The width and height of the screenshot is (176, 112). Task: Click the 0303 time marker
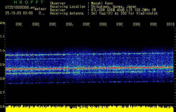tap(53, 24)
